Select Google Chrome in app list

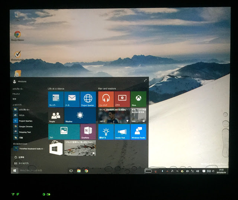click(23, 127)
